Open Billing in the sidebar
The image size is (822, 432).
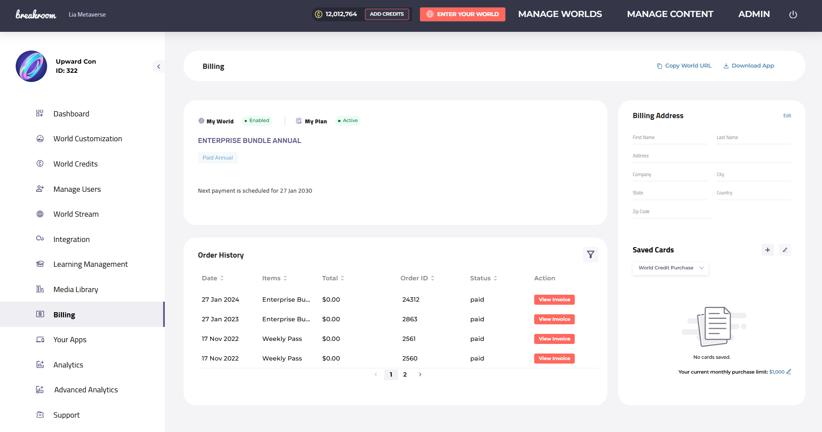[82, 314]
